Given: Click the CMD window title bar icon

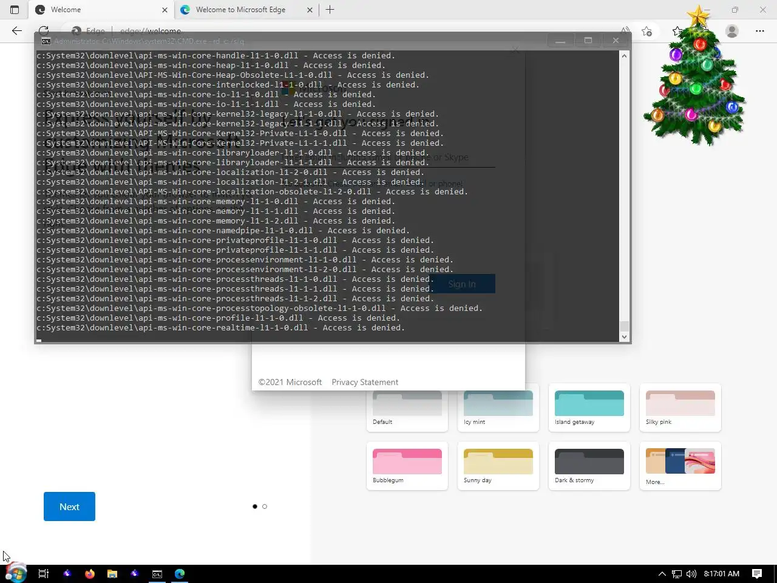Looking at the screenshot, I should click(x=46, y=41).
